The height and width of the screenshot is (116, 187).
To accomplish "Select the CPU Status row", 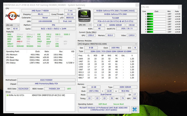I will pyautogui.click(x=40, y=63).
